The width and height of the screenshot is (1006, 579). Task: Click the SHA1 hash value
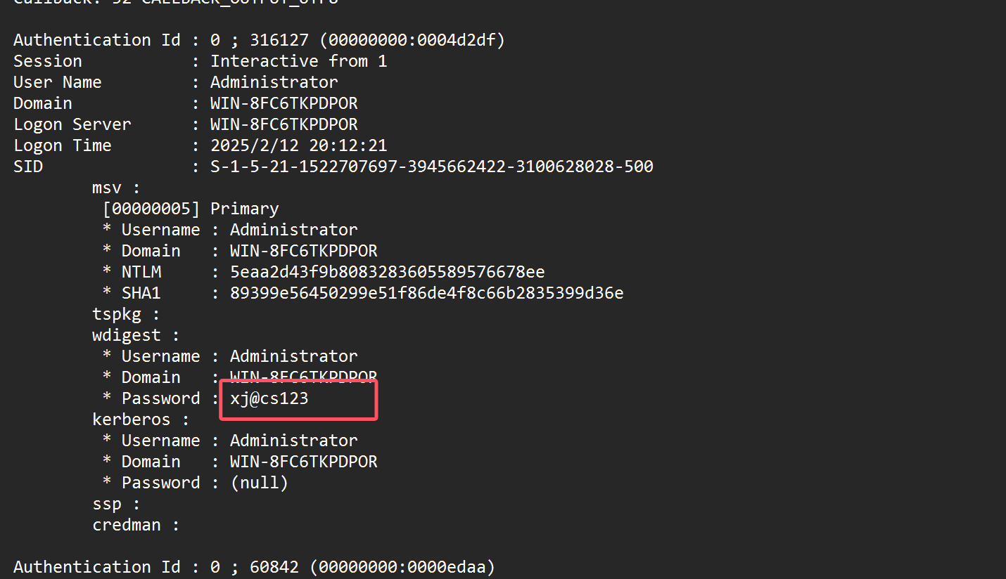(x=427, y=293)
